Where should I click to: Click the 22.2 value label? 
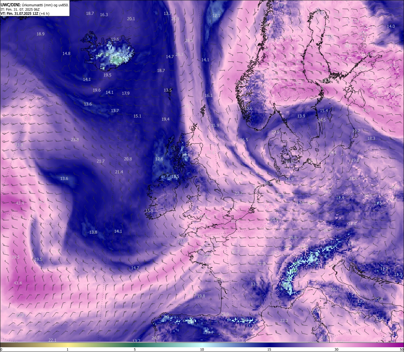pos(284,321)
